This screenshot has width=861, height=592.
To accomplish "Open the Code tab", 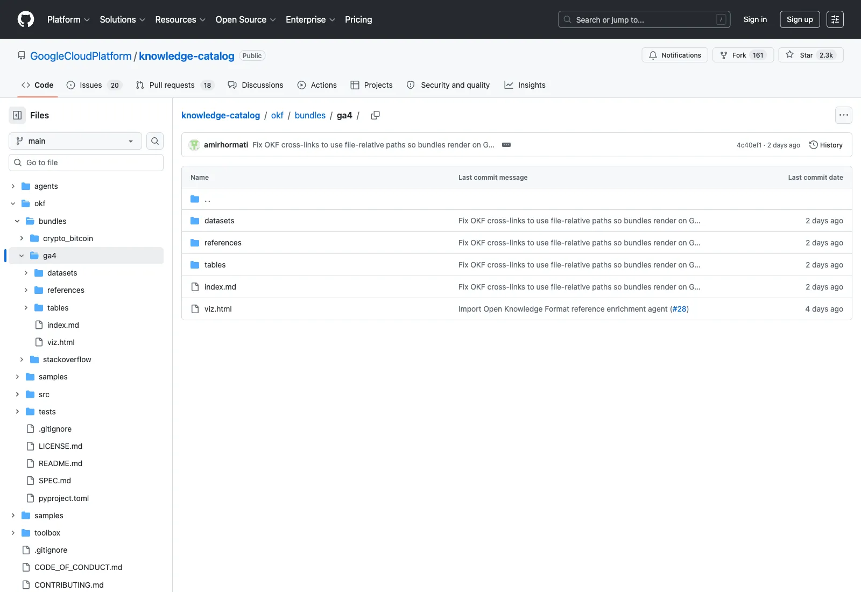I will pos(38,85).
